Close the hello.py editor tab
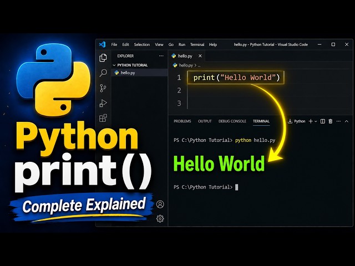Viewport: 355px width, 266px height. coord(200,56)
